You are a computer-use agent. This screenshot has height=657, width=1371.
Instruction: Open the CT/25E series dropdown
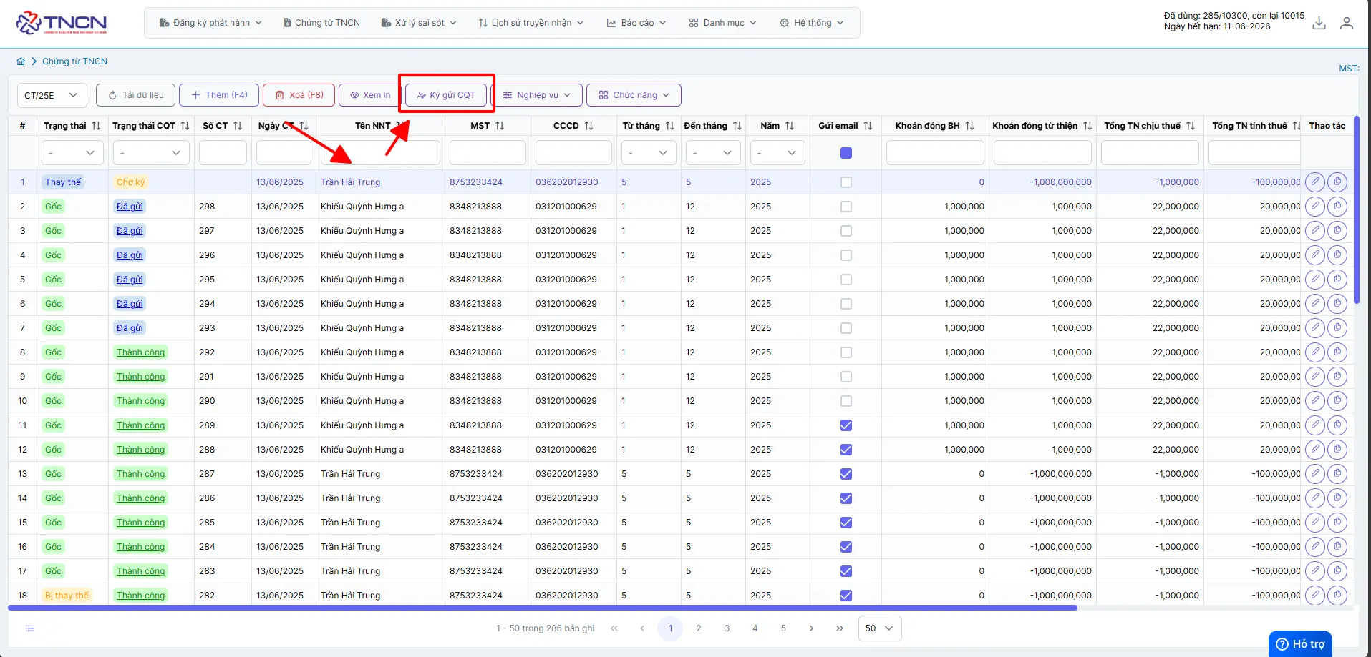coord(52,95)
